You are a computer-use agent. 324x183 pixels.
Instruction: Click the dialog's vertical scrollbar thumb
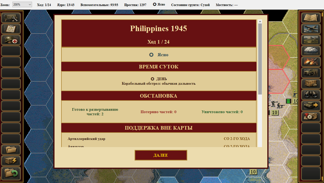pyautogui.click(x=260, y=59)
